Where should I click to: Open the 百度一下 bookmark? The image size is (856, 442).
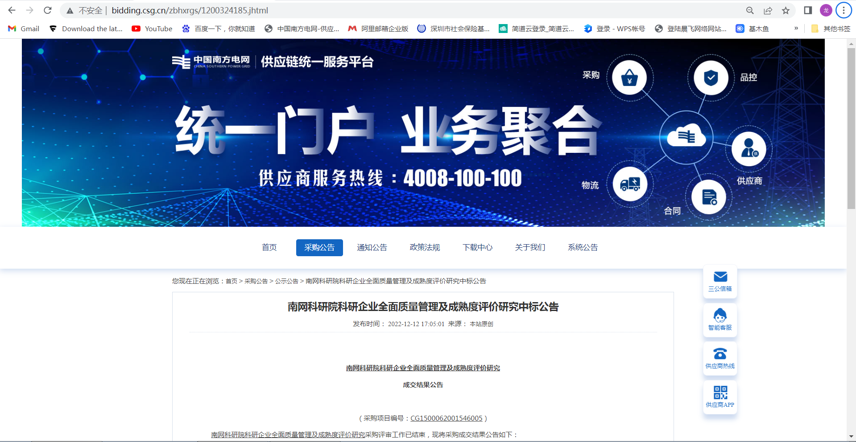(x=218, y=29)
